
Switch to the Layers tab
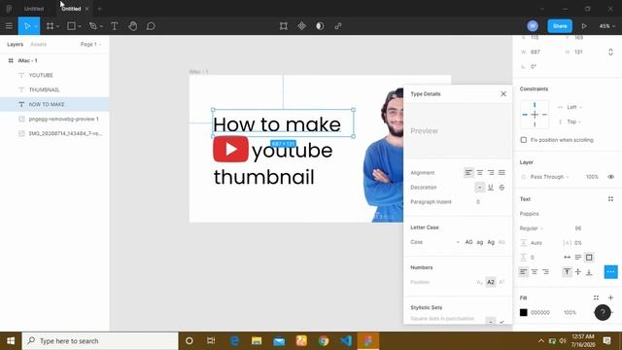16,45
